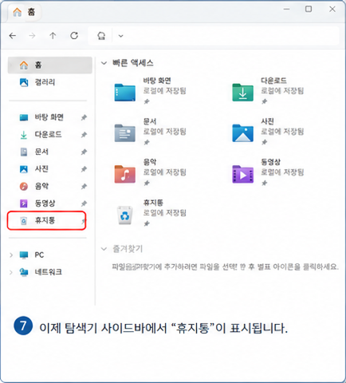Unpin 바탕 화면 via its sidebar pin icon
The width and height of the screenshot is (346, 383).
click(x=84, y=117)
